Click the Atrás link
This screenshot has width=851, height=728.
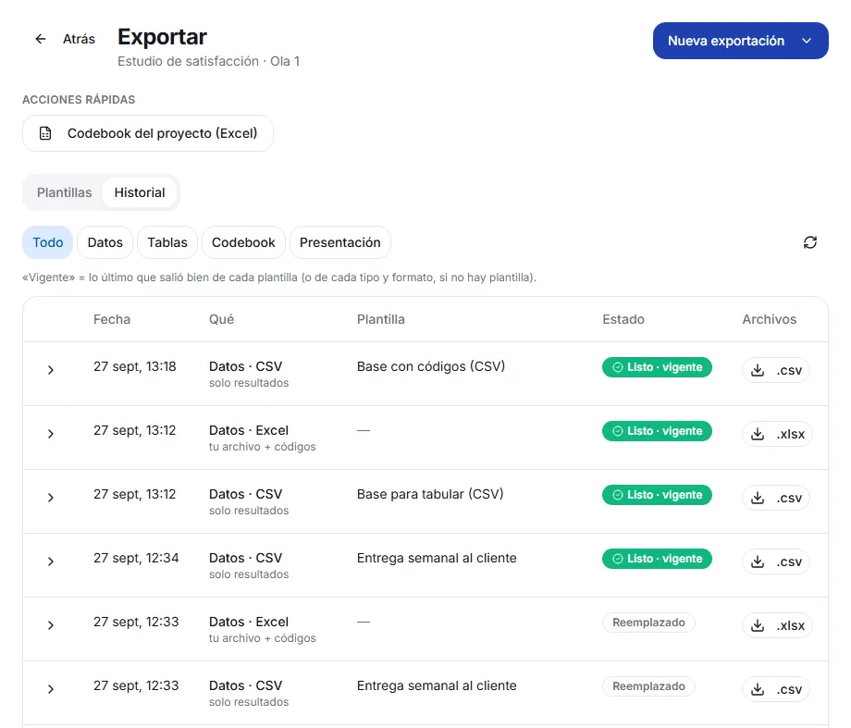point(79,39)
